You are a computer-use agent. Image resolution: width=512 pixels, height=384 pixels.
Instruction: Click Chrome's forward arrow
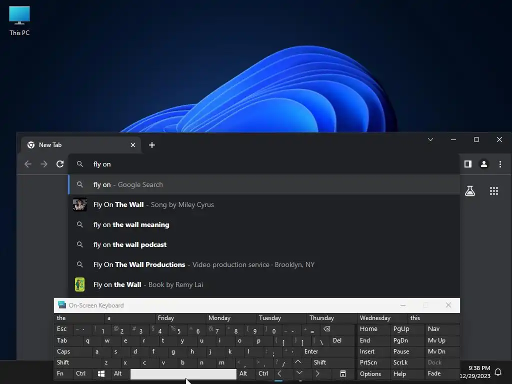click(44, 164)
